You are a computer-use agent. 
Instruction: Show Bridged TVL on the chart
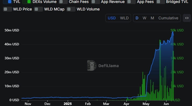(x=161, y=2)
